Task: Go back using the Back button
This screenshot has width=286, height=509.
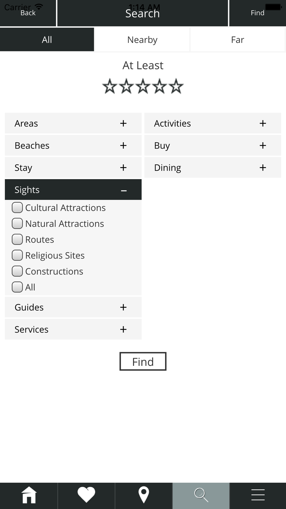Action: click(x=28, y=13)
